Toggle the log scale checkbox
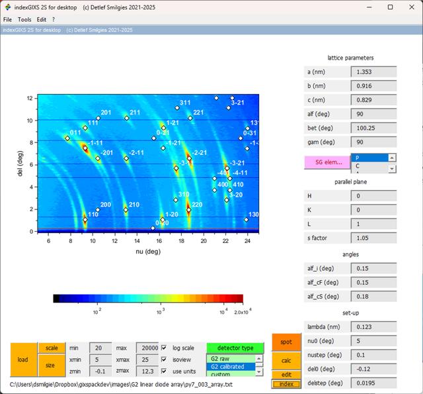This screenshot has height=394, width=423. click(x=164, y=348)
